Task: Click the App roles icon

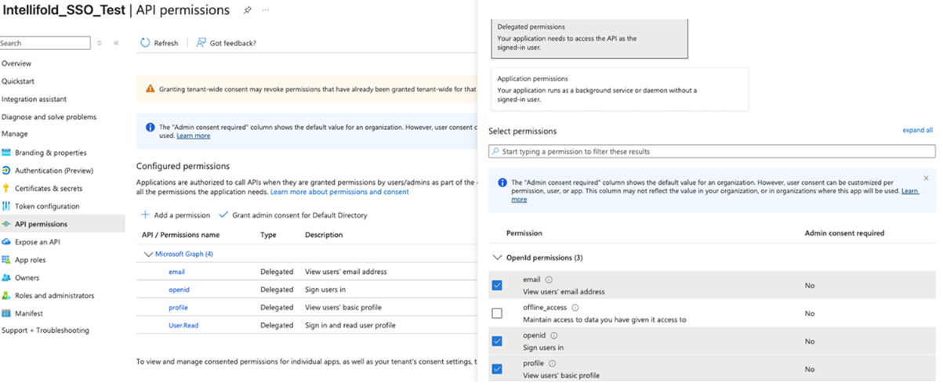Action: tap(6, 260)
